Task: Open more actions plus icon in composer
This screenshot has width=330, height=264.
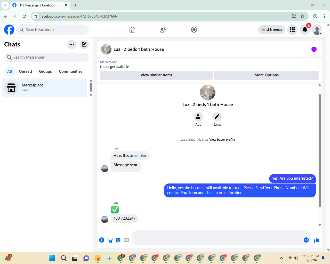Action: 102,240
